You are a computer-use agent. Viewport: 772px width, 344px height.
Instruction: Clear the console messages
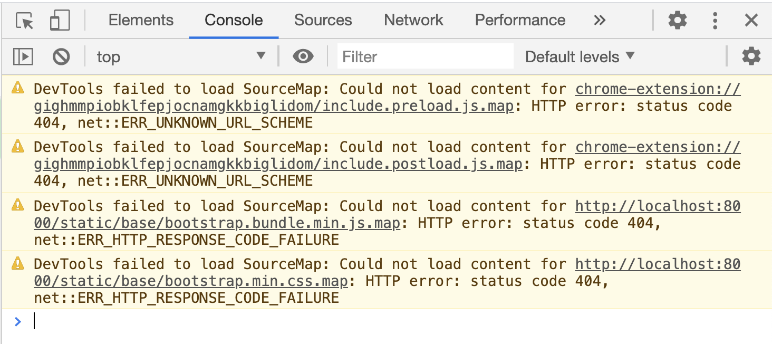(60, 56)
